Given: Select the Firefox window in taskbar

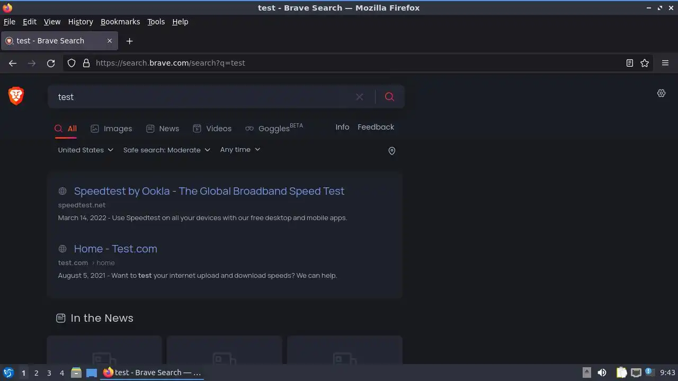Looking at the screenshot, I should click(153, 373).
